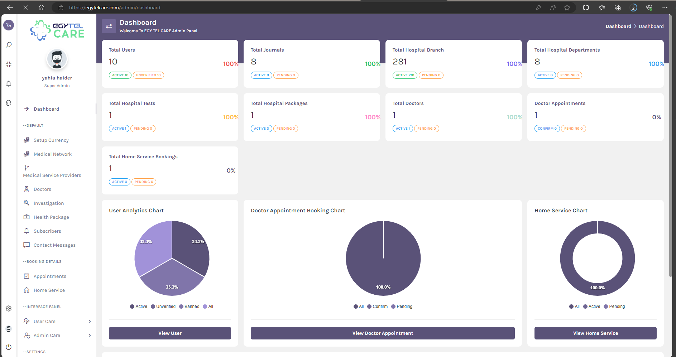Toggle the dark mode moon icon
Screen dimensions: 676x357
[9, 25]
